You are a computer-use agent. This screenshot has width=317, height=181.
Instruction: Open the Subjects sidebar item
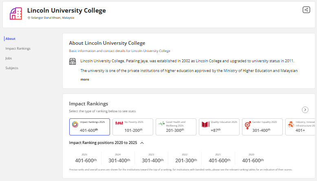(x=12, y=68)
